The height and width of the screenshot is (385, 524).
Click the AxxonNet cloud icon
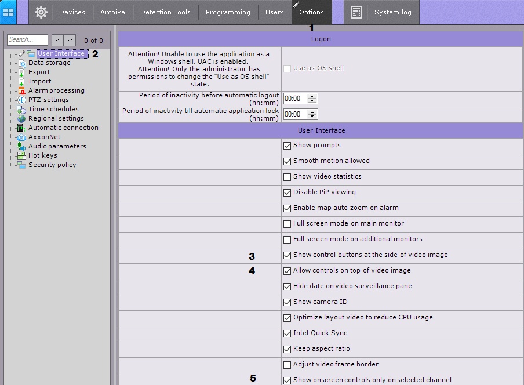21,137
